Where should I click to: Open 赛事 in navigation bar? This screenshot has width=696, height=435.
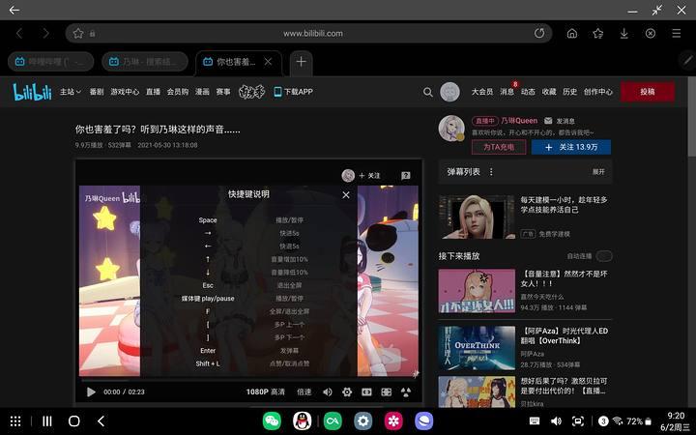[x=223, y=92]
